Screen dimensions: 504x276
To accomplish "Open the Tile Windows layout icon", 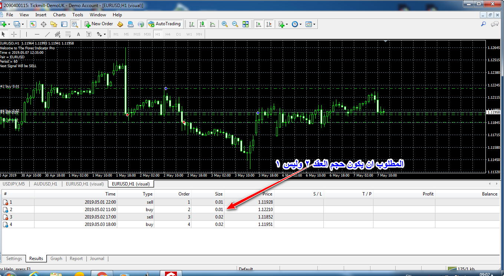I will tap(245, 24).
